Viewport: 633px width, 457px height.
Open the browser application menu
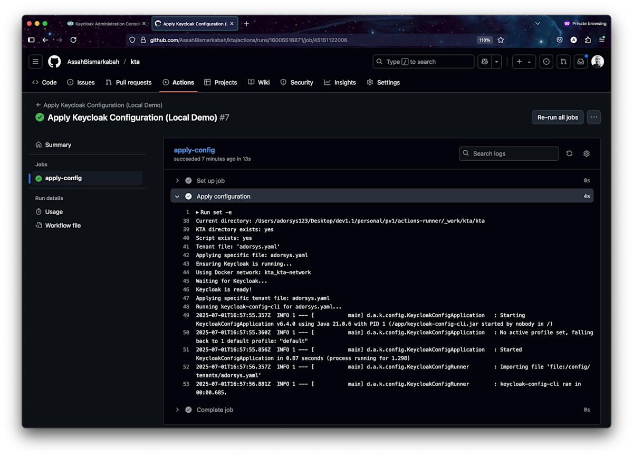click(x=602, y=40)
